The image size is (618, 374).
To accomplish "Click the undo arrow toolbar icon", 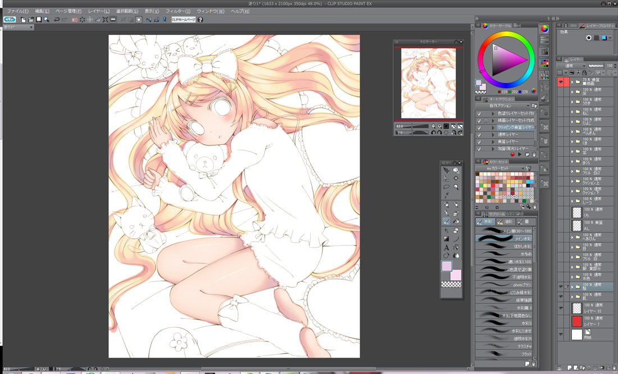I will coord(57,19).
